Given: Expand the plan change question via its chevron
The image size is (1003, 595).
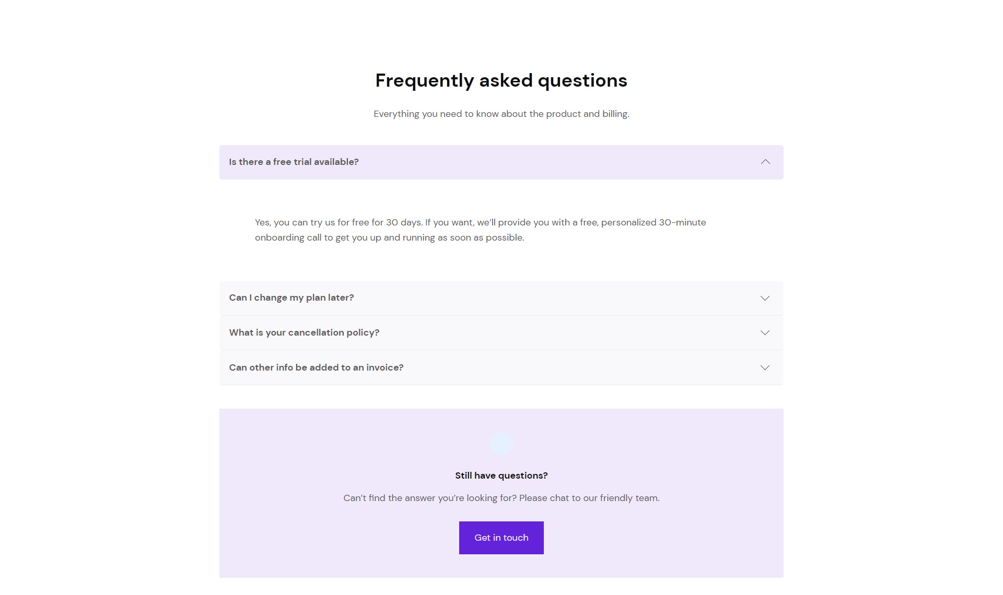Looking at the screenshot, I should coord(765,298).
